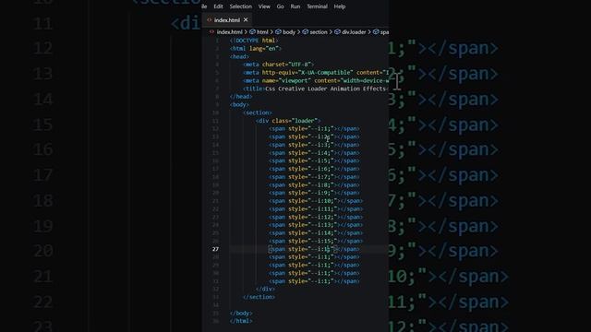Click the span with style --i:3
Screen dimensions: 591x332
[x=314, y=145]
